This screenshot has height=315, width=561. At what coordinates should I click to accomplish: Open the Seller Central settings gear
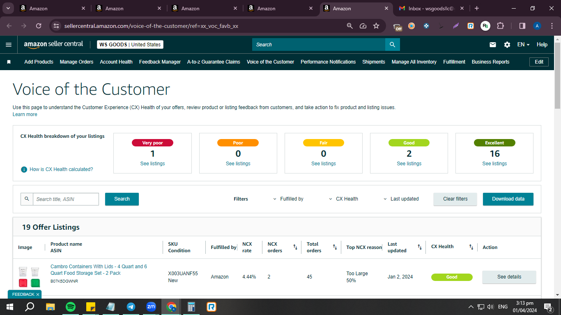(507, 45)
